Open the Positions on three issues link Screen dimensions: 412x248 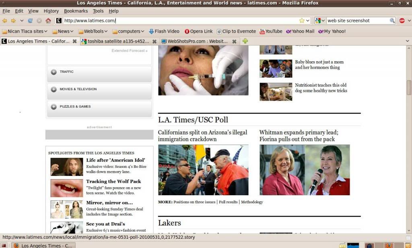194,202
